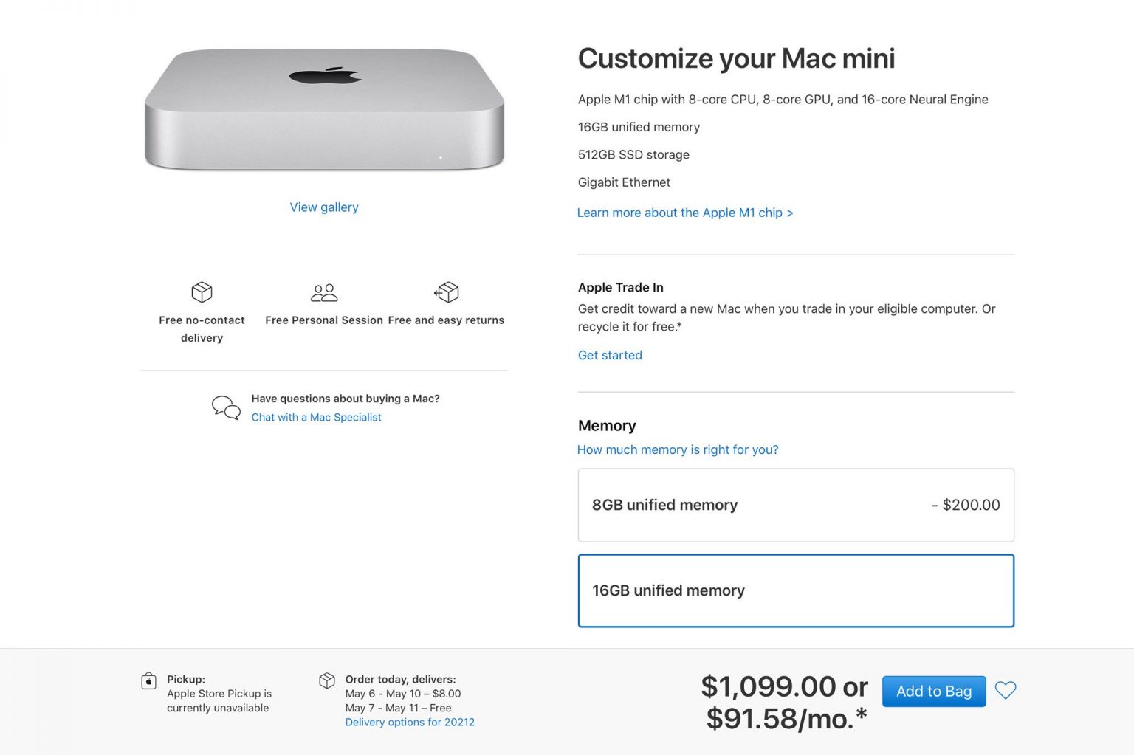This screenshot has width=1134, height=755.
Task: Select the Memory section heading
Action: (x=607, y=426)
